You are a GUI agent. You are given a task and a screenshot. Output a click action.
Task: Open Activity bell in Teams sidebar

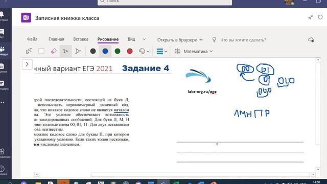[3, 16]
